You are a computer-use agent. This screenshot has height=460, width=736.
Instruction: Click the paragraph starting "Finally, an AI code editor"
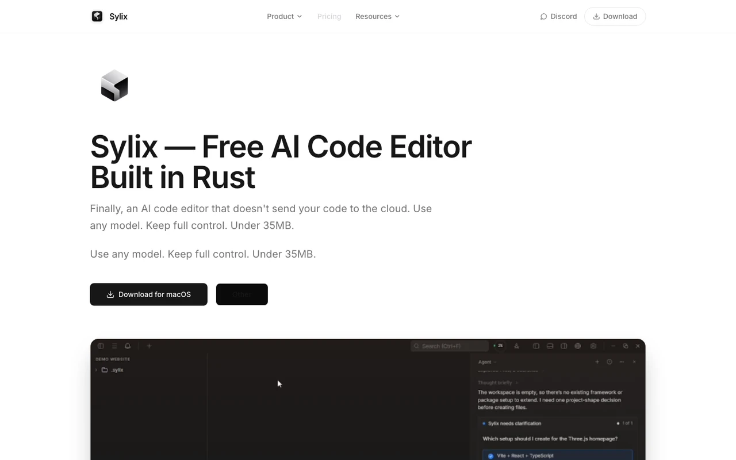[x=261, y=217]
